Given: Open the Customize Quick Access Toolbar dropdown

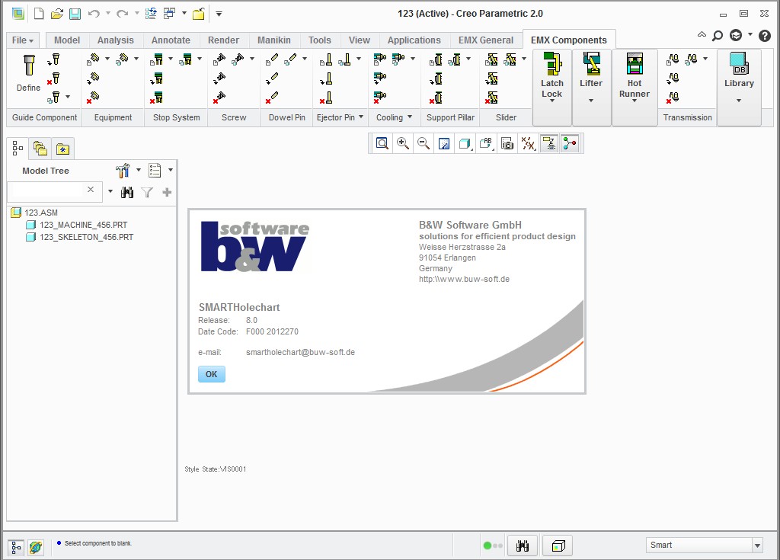Looking at the screenshot, I should (x=219, y=14).
